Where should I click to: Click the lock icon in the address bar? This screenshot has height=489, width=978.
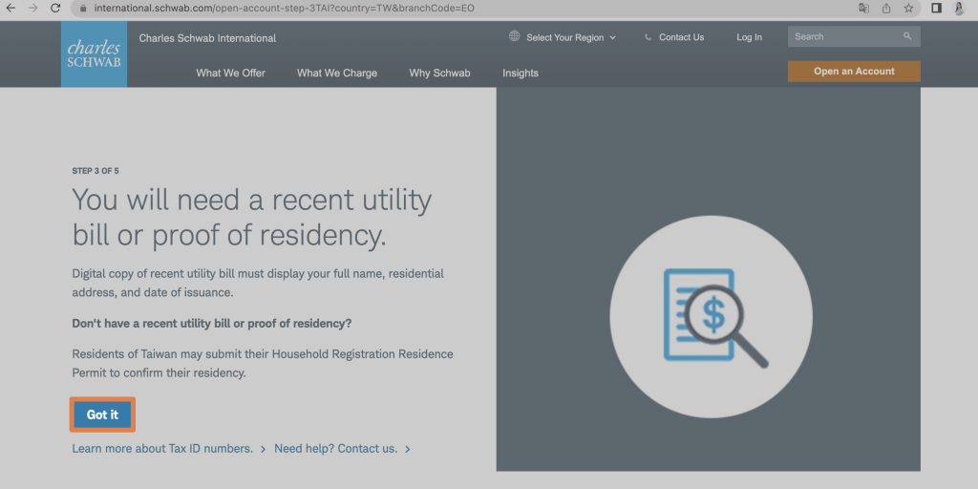pos(84,9)
